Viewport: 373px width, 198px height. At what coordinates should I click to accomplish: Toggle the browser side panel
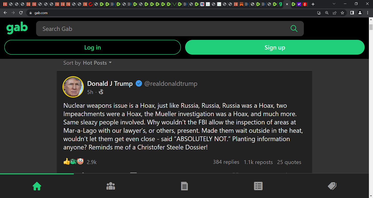pos(352,13)
